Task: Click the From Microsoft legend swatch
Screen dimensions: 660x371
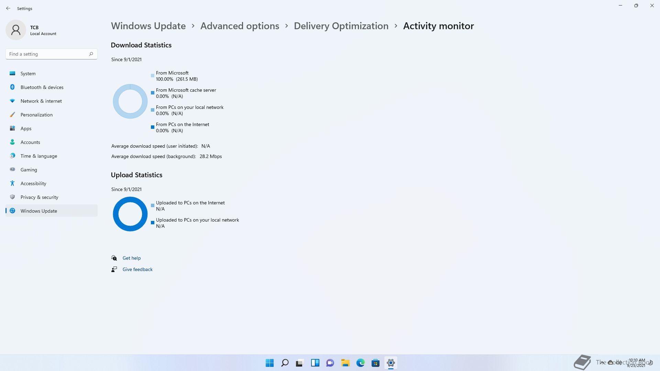Action: (153, 76)
